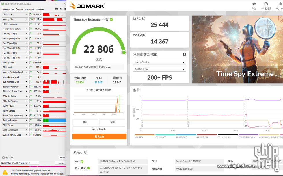Click the best score 23 147

[117, 82]
